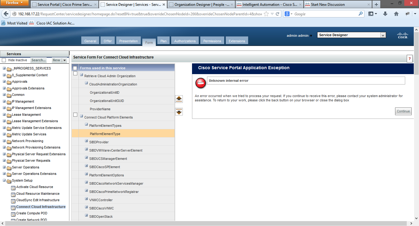Bookmark this page with star icon

266,14
